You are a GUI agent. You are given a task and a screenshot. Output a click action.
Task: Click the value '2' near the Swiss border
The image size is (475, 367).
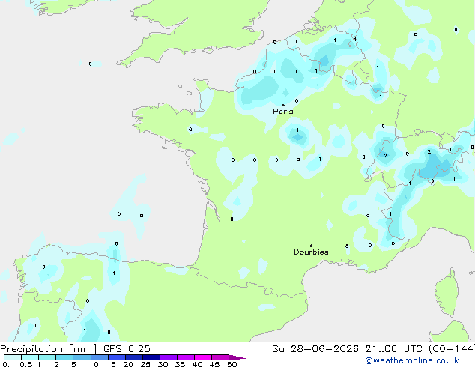point(385,155)
